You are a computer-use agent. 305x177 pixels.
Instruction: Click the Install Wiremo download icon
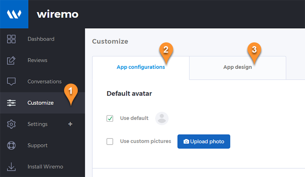pos(11,167)
